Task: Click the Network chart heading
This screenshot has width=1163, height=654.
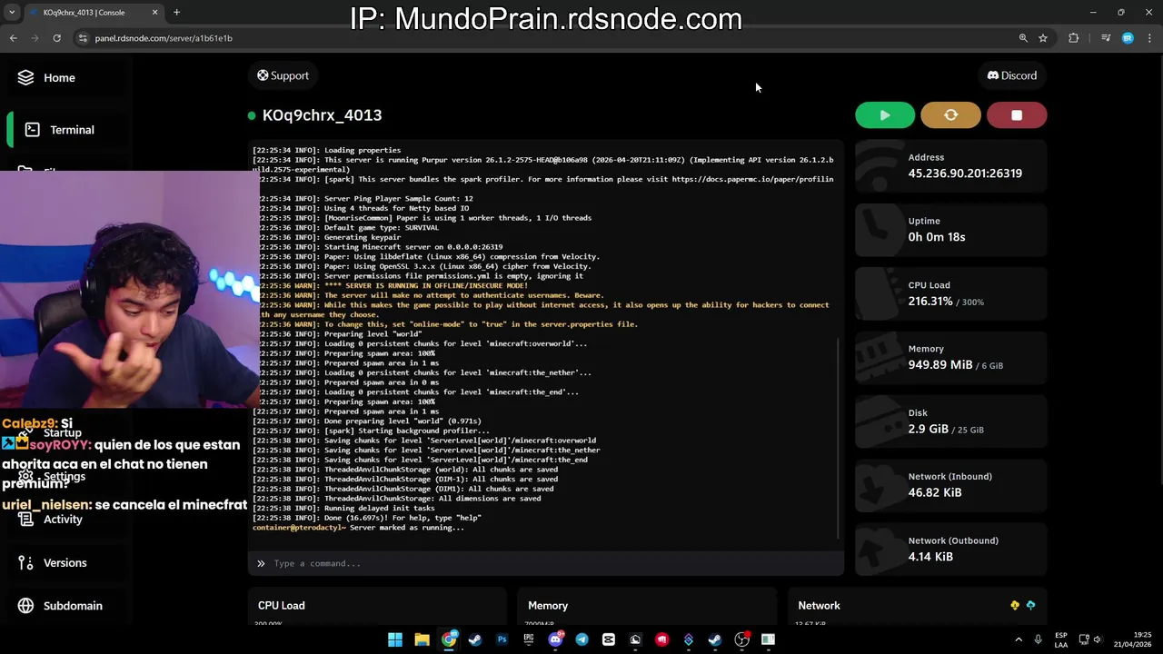Action: tap(819, 606)
